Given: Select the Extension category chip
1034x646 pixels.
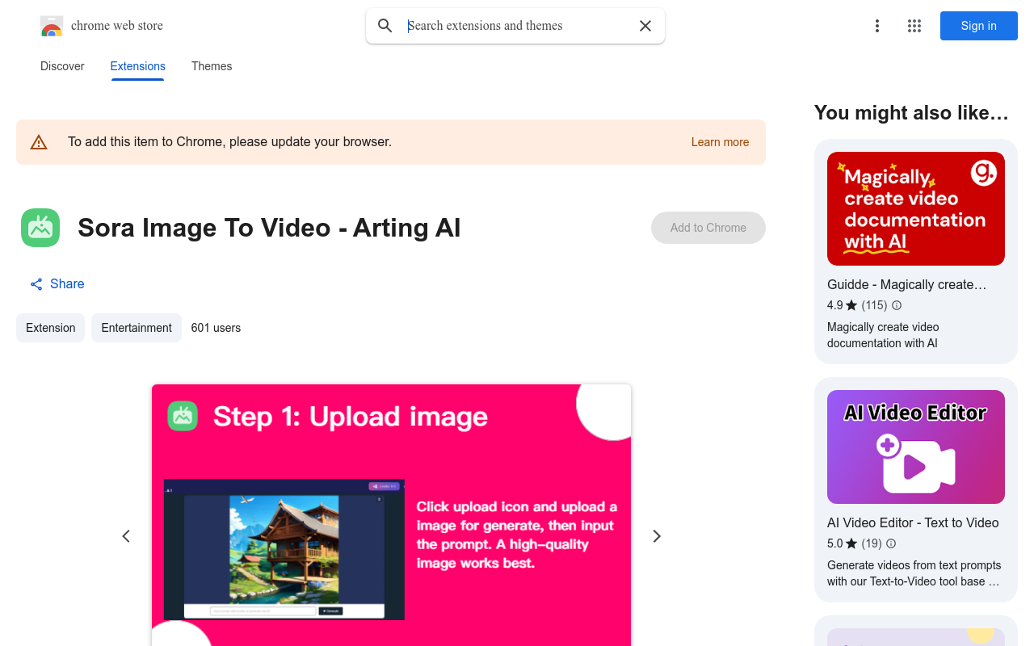Looking at the screenshot, I should pyautogui.click(x=50, y=328).
